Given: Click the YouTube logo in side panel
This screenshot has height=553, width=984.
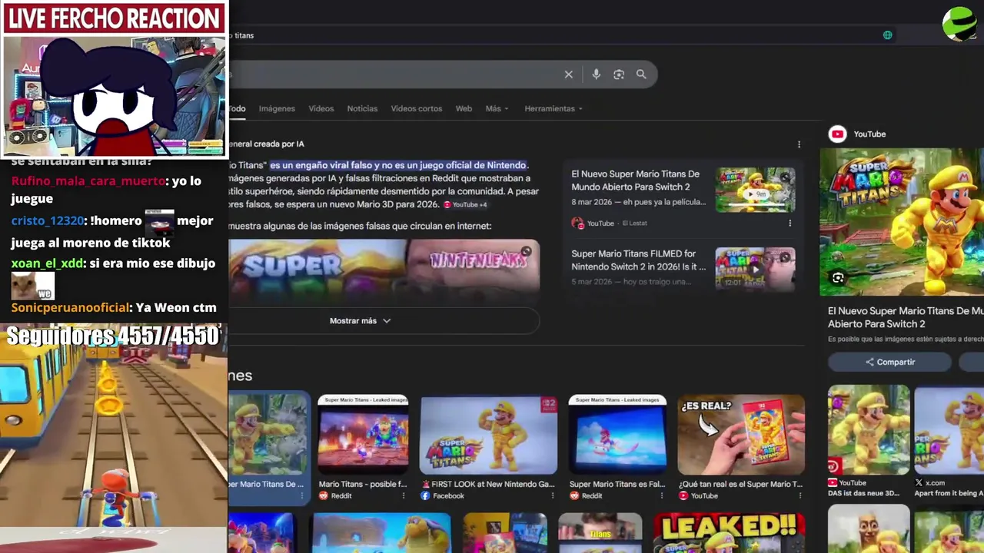Looking at the screenshot, I should (x=837, y=134).
